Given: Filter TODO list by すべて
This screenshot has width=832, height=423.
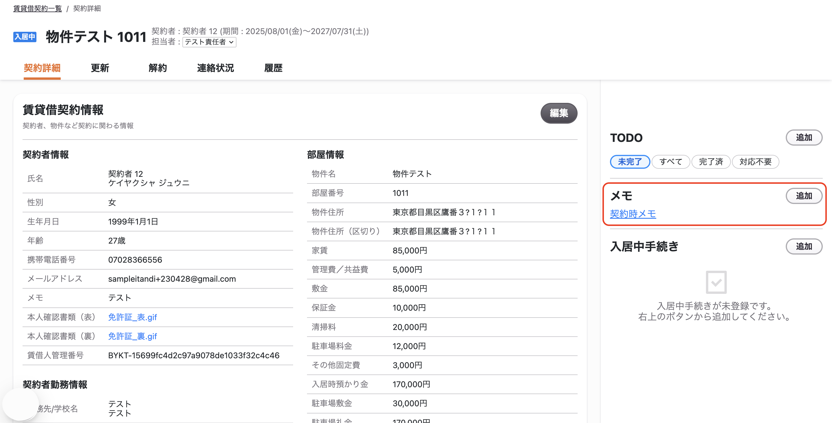Looking at the screenshot, I should click(671, 162).
